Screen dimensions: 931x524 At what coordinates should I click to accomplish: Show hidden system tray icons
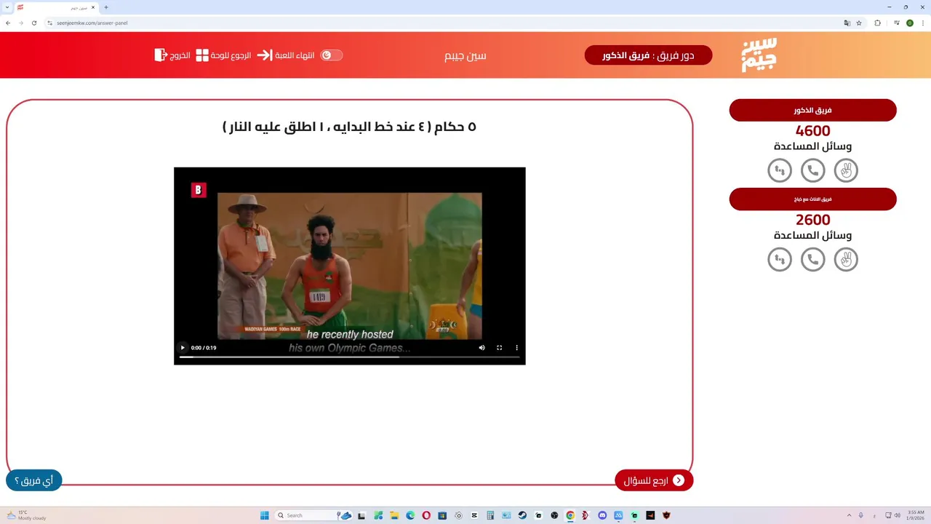click(x=849, y=515)
